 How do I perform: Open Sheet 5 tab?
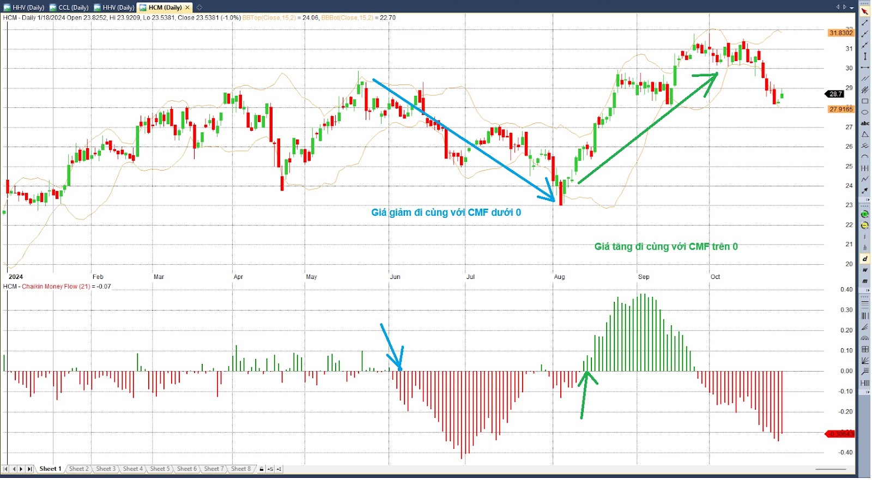pyautogui.click(x=160, y=470)
